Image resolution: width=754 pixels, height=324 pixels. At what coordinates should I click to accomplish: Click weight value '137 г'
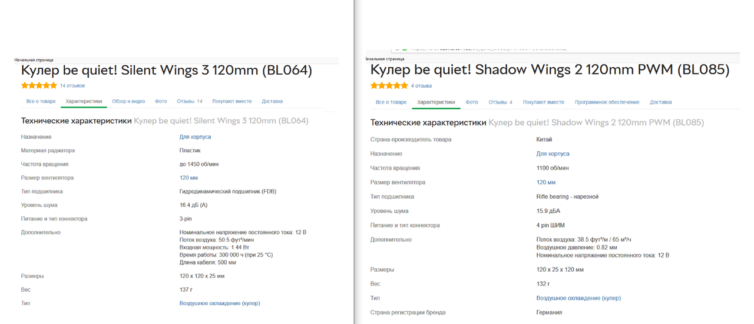[186, 289]
